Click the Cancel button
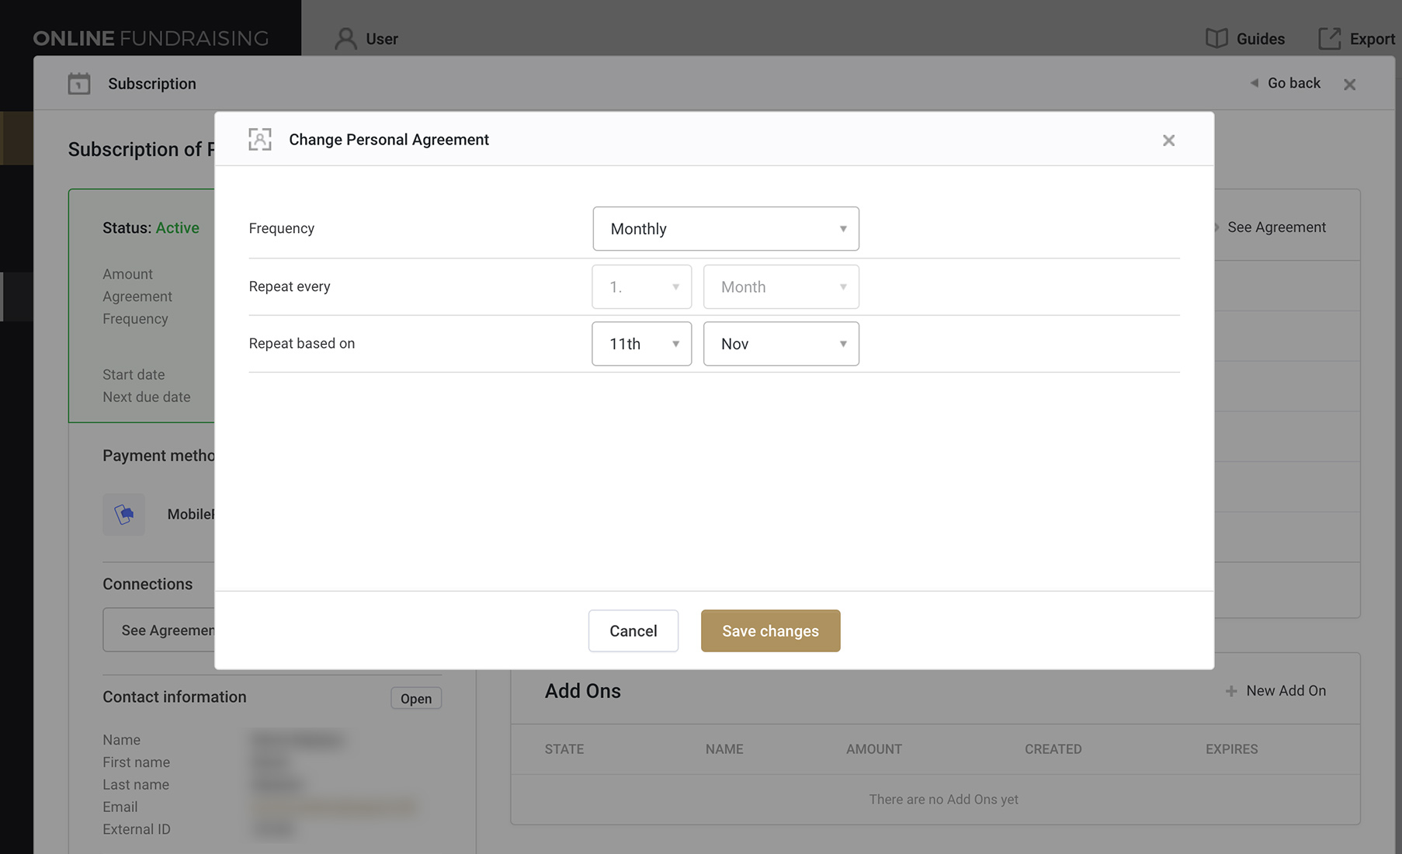The height and width of the screenshot is (854, 1402). click(633, 630)
